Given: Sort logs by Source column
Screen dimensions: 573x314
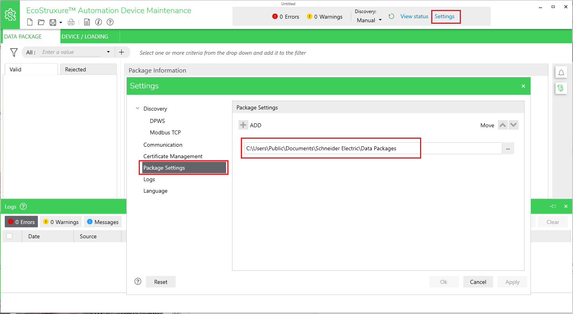Looking at the screenshot, I should coord(98,236).
